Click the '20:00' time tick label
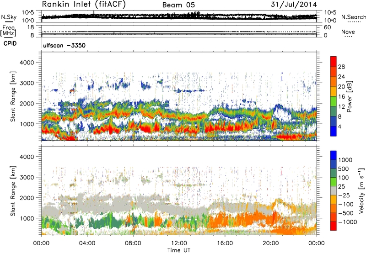Image resolution: width=366 pixels, height=253 pixels. tap(271, 243)
